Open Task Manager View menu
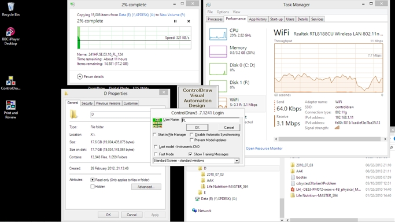The image size is (395, 222). pos(237,12)
